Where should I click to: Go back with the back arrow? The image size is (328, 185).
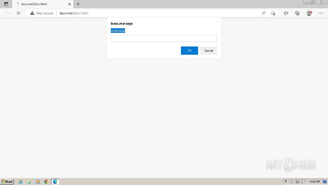[x=7, y=13]
